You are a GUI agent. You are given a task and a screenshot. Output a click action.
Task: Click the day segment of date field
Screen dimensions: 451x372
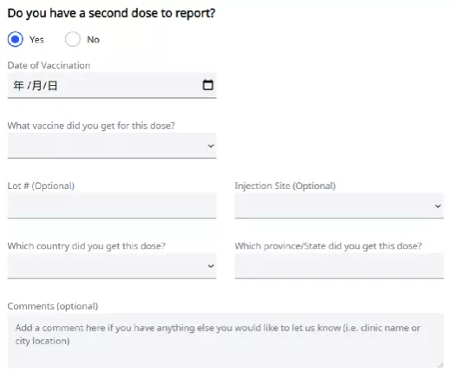(53, 86)
